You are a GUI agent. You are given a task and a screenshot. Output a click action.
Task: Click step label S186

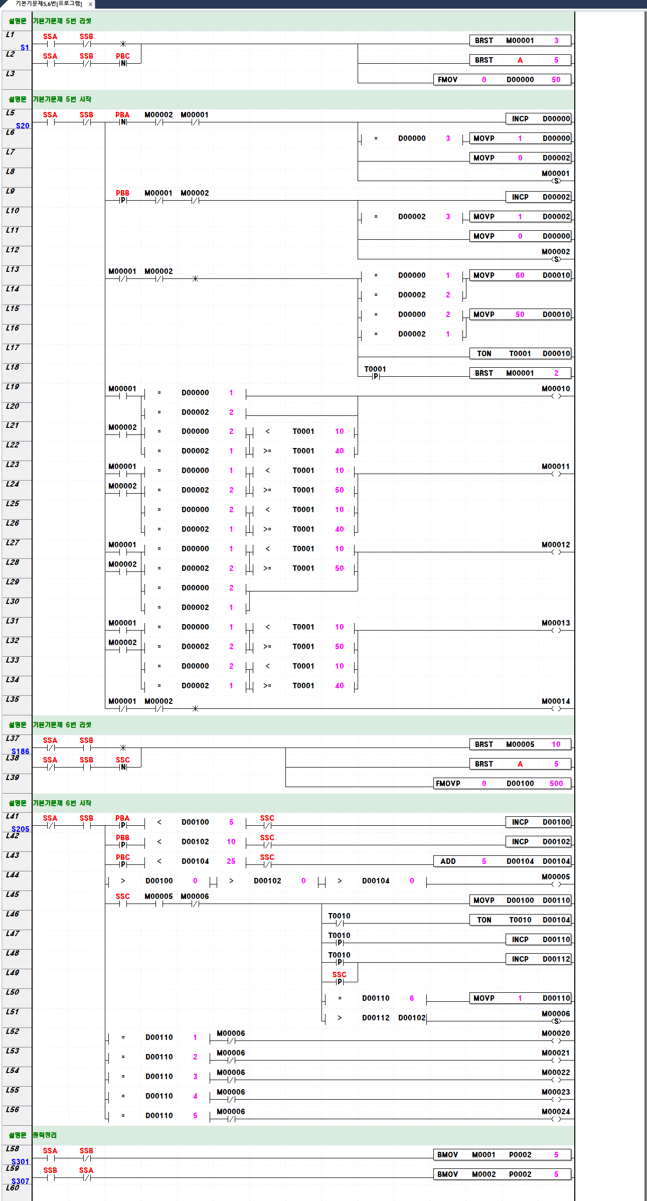point(21,751)
